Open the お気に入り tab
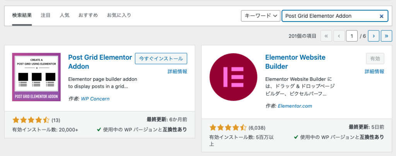Screen dimensions: 396x156 coord(119,15)
